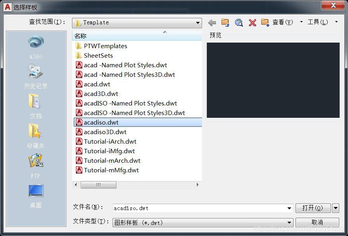Close the 选择样板 dialog
The width and height of the screenshot is (348, 236).
click(x=333, y=5)
